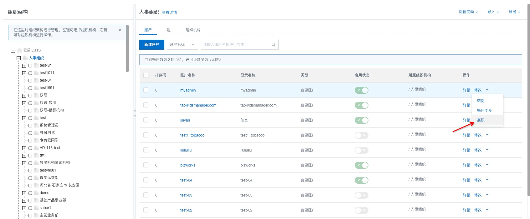Open the 账户名称 search type dropdown

(x=182, y=45)
